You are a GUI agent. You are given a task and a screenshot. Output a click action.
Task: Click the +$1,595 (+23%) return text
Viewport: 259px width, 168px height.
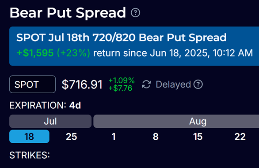point(53,53)
